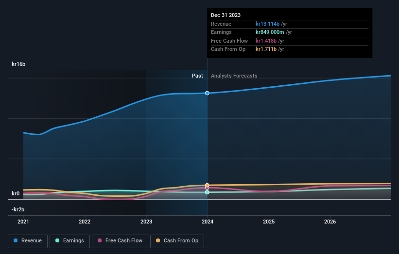Image resolution: width=399 pixels, height=254 pixels.
Task: Toggle the Cash From Op legend button
Action: (x=177, y=241)
